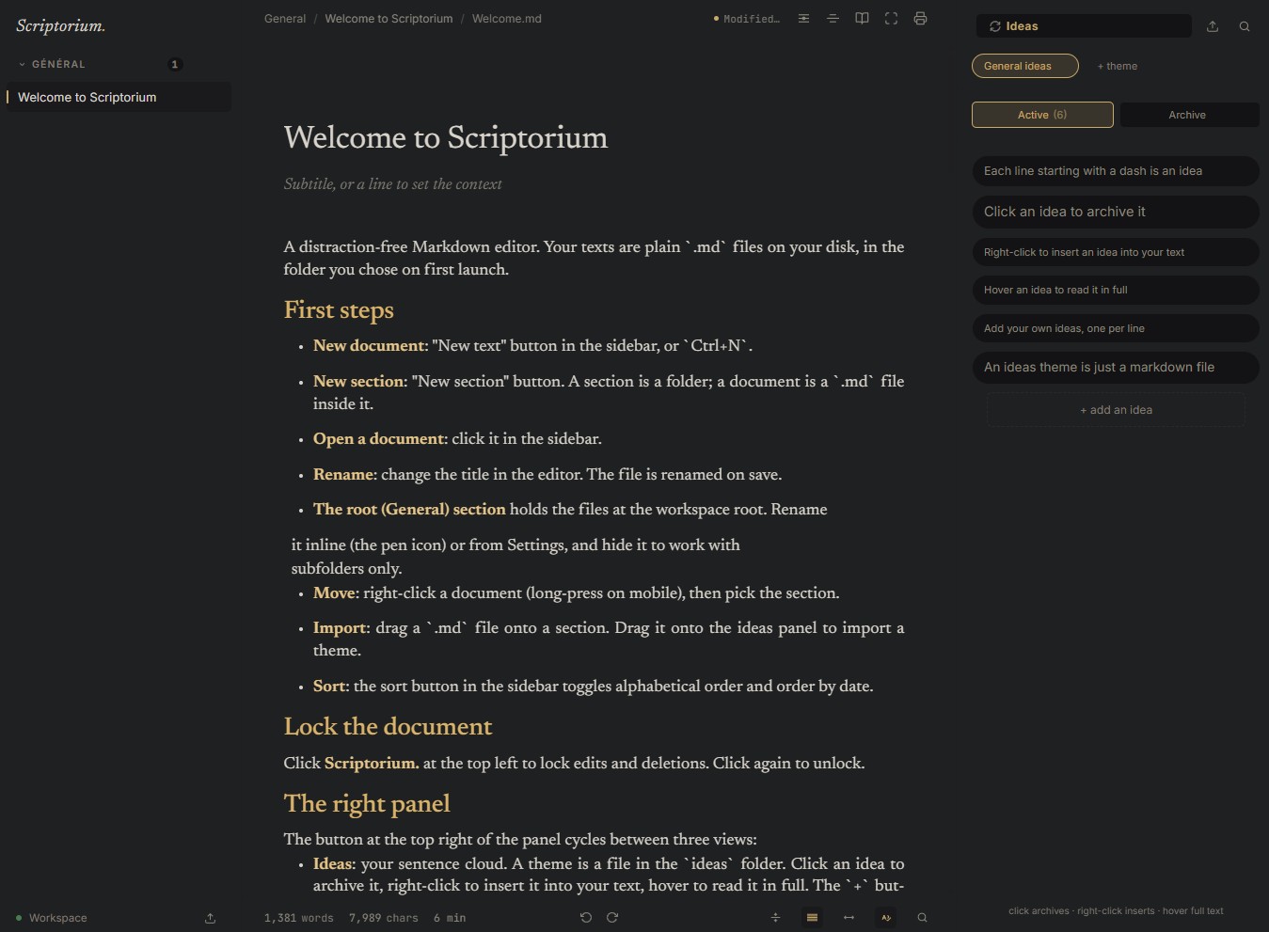The width and height of the screenshot is (1269, 932).
Task: Click the bold 'Import' text
Action: tap(340, 628)
